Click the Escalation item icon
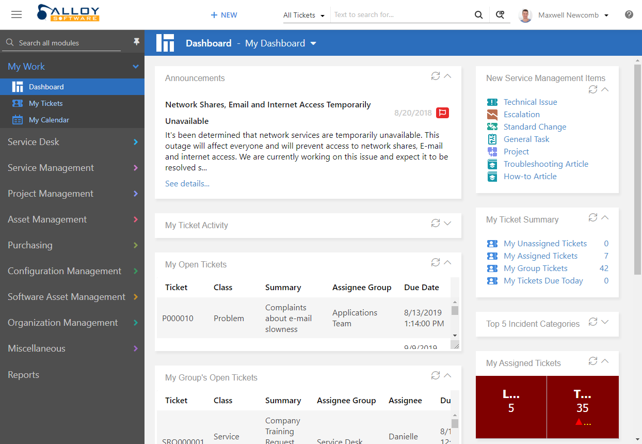 (492, 115)
